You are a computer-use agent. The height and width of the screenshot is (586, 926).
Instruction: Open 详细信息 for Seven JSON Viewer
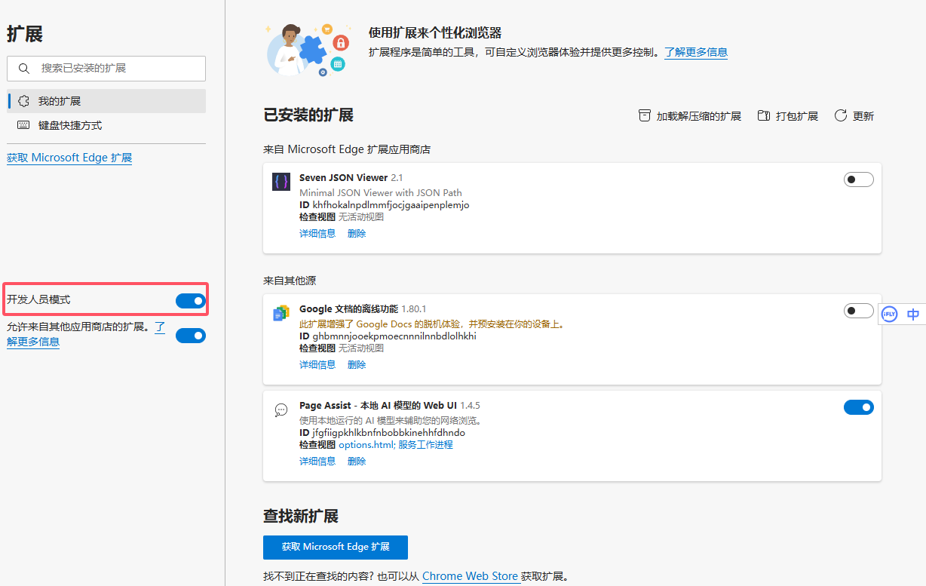click(317, 234)
